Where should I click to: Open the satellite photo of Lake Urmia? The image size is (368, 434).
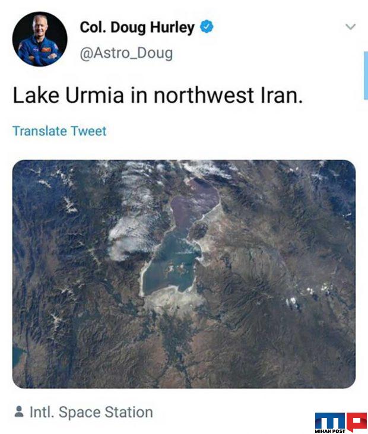[x=184, y=274]
